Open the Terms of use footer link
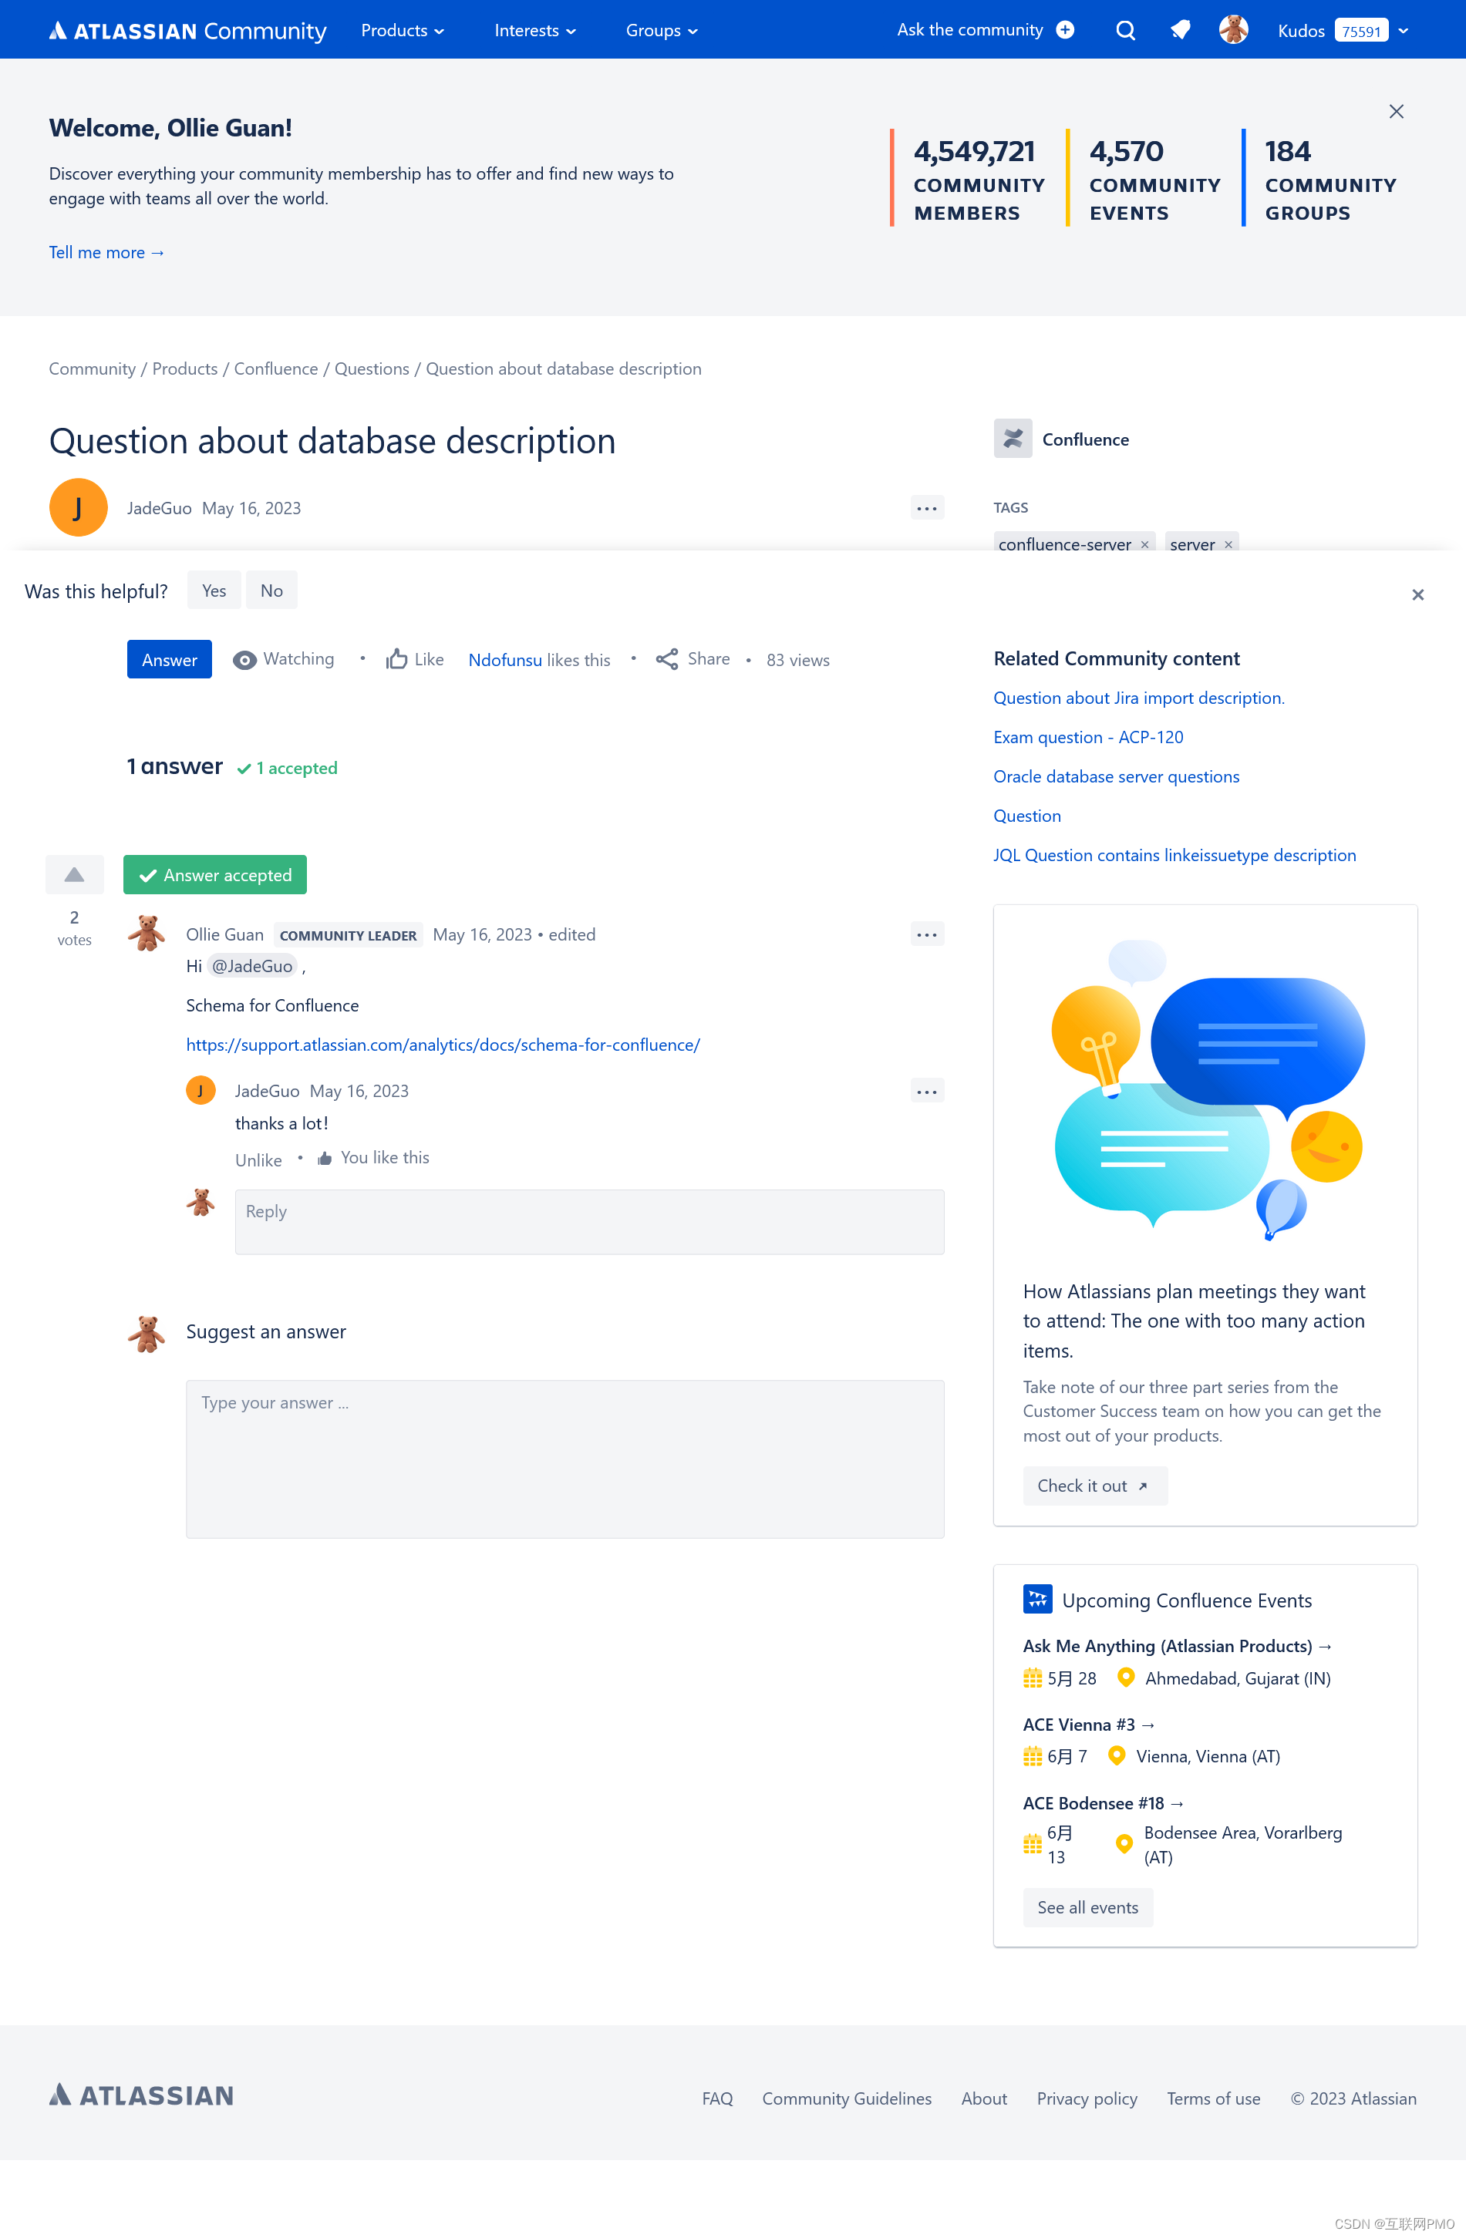This screenshot has height=2238, width=1466. 1213,2098
